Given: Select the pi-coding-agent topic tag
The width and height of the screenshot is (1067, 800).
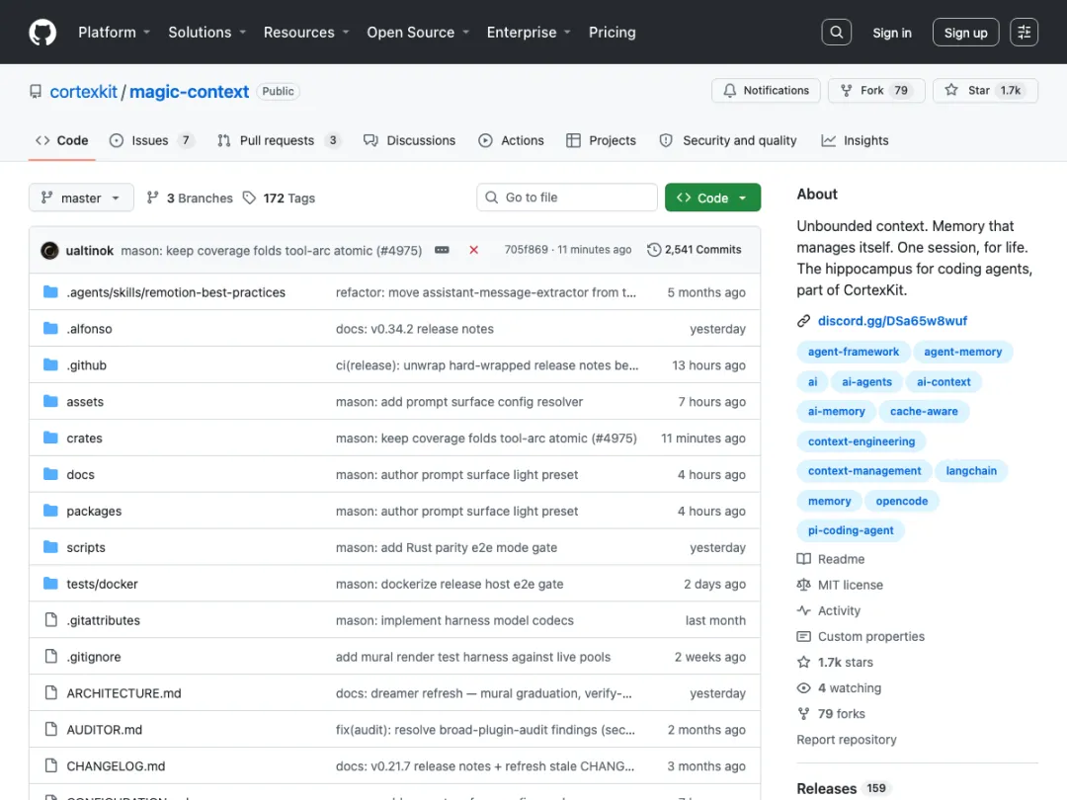Looking at the screenshot, I should tap(851, 530).
